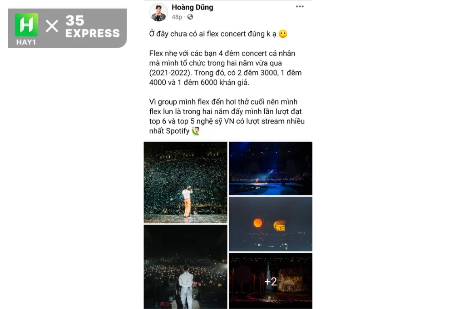Click the raised-hand man emoji
This screenshot has height=309, width=454.
coord(196,131)
